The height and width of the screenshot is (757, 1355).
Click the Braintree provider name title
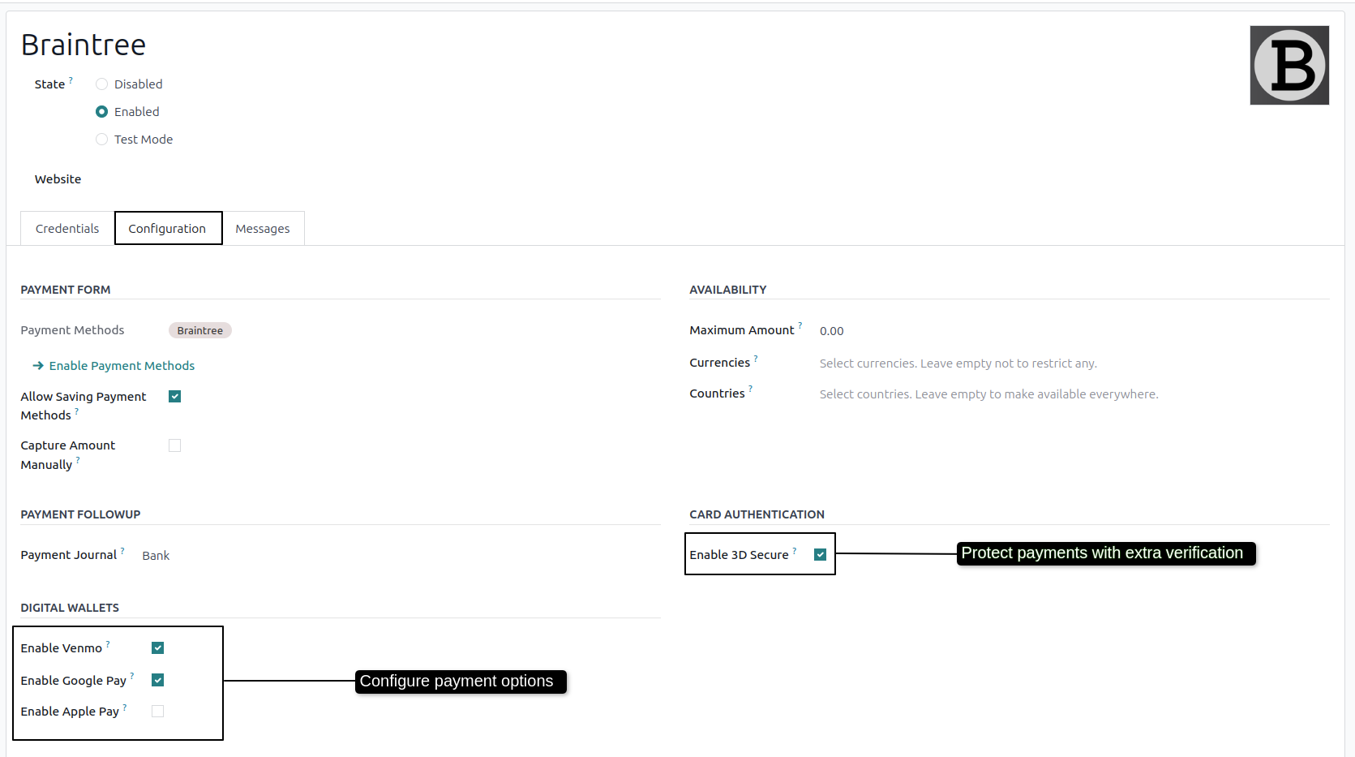tap(84, 45)
